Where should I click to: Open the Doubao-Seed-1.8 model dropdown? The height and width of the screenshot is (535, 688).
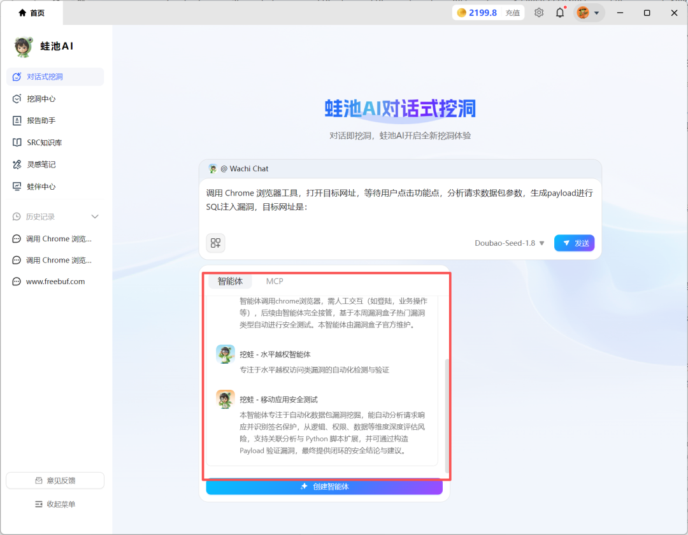coord(508,243)
